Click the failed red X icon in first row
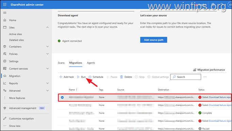 200,97
